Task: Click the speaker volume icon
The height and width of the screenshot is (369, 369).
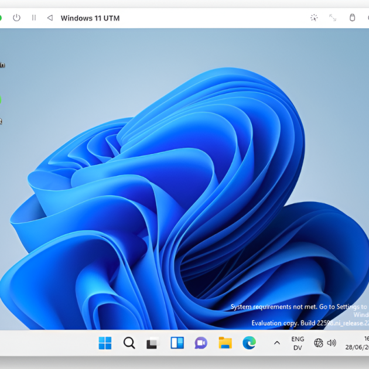Action: (x=332, y=343)
